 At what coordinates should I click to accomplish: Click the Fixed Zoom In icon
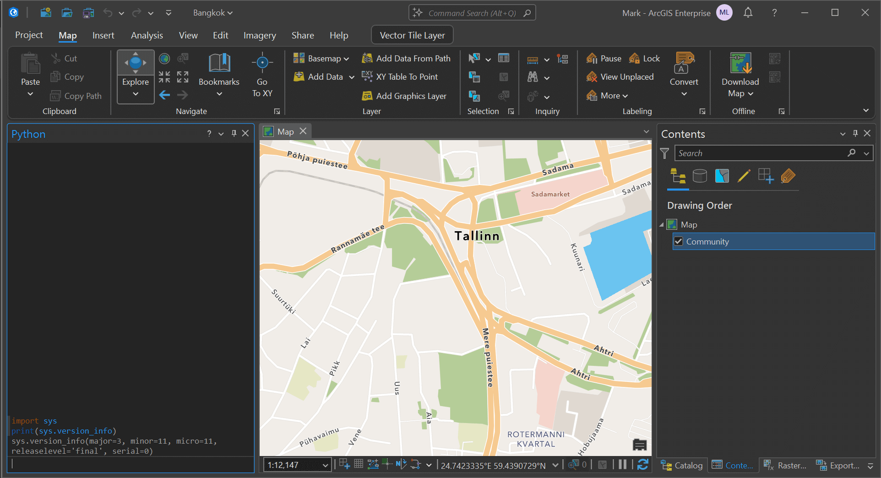(x=164, y=77)
